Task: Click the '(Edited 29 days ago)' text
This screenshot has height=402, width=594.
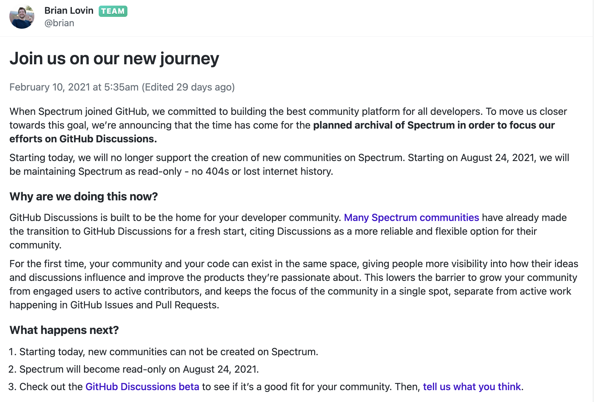Action: pyautogui.click(x=188, y=87)
